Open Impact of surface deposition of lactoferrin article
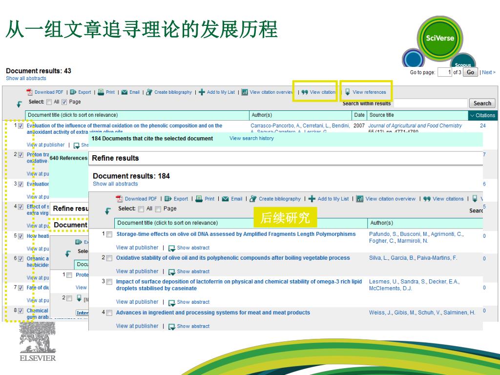 point(239,285)
